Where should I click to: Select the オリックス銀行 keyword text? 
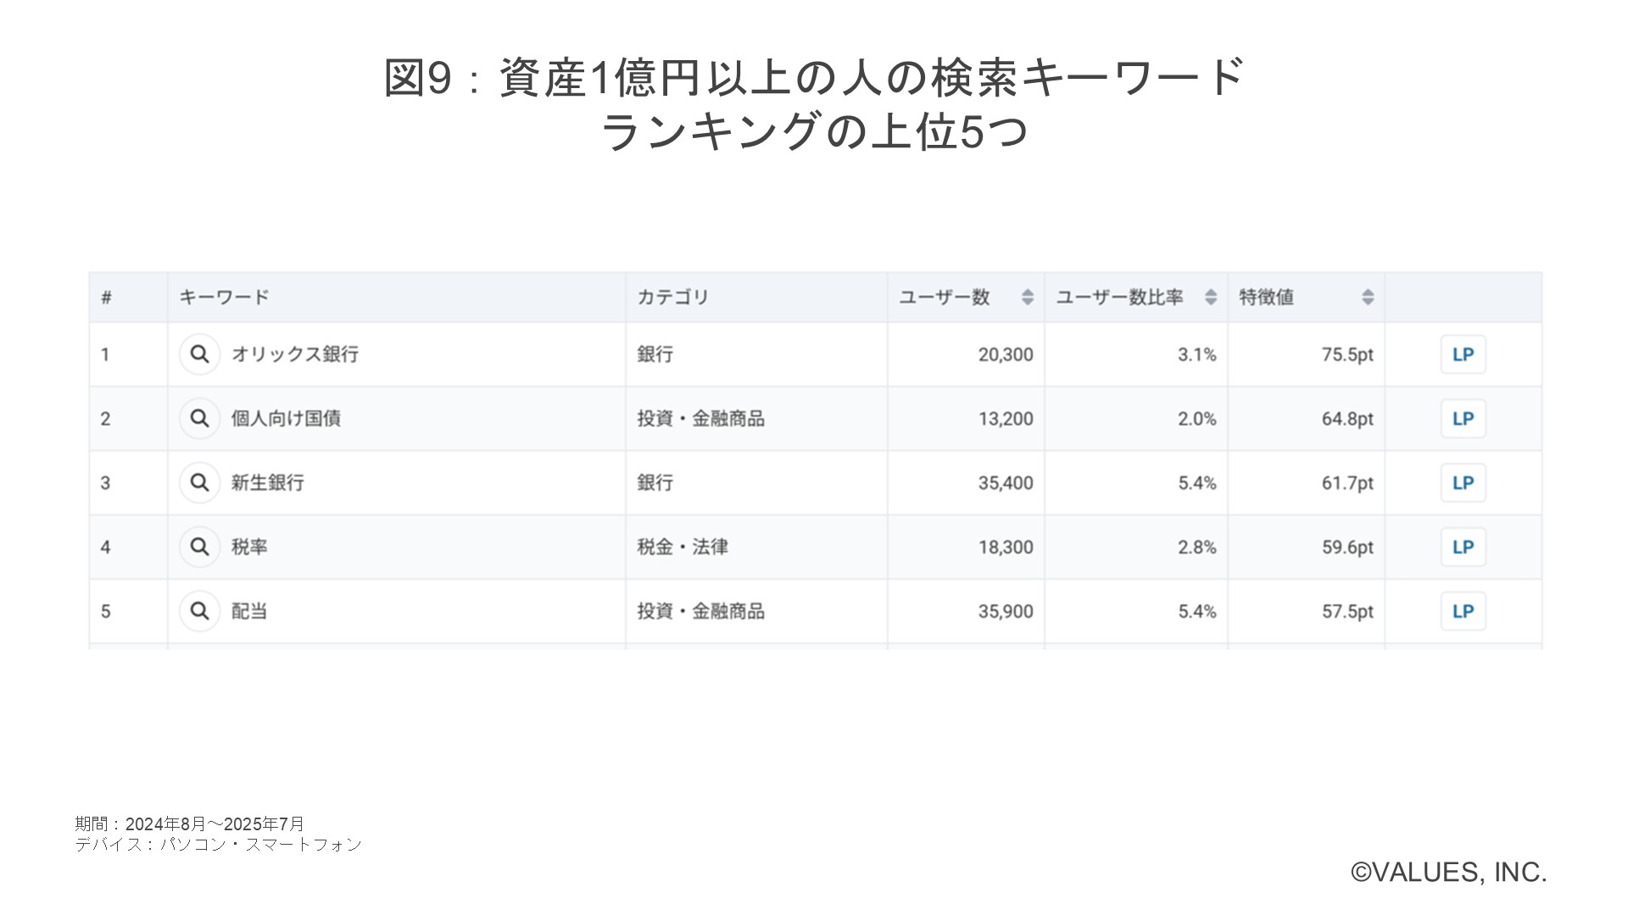(295, 354)
